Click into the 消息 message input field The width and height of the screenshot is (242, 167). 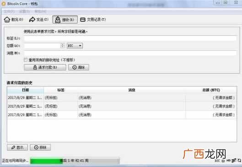(130, 53)
